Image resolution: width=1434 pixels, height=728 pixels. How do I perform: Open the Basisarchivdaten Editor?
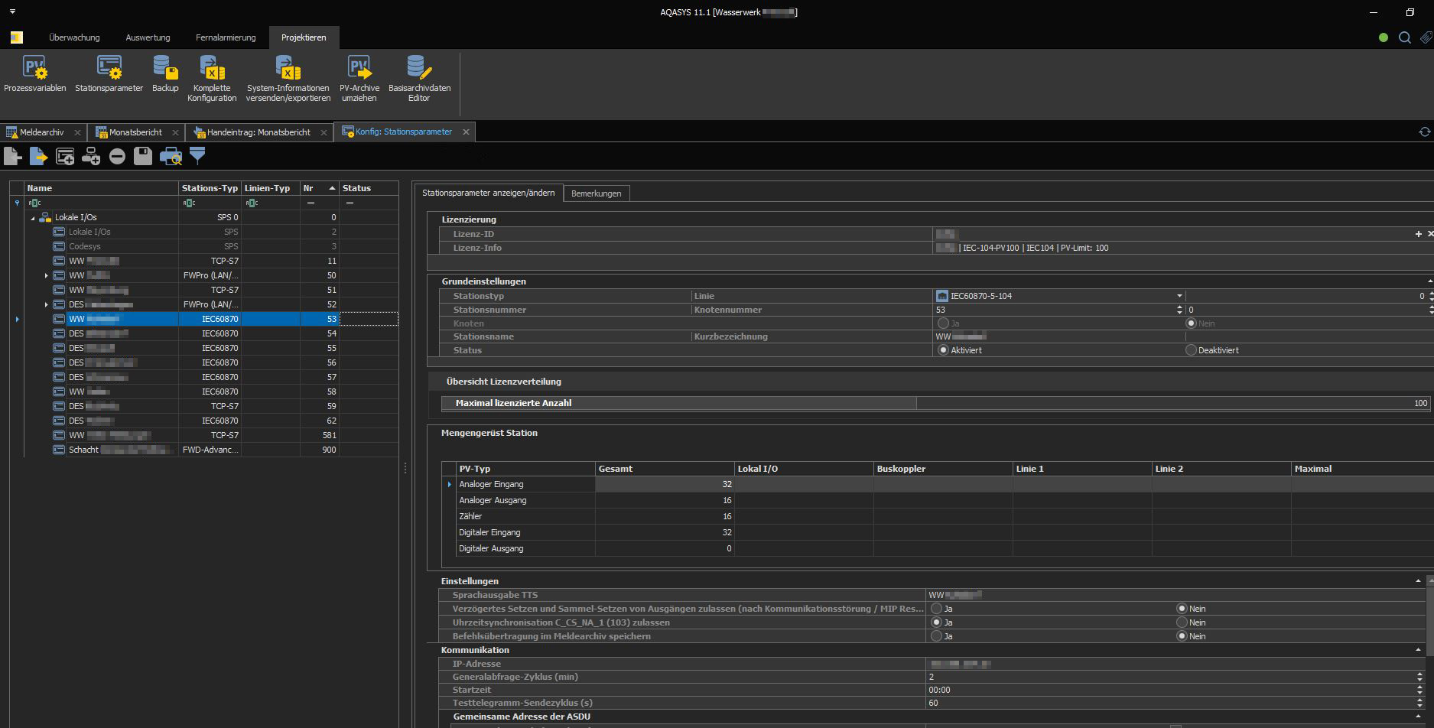(419, 69)
